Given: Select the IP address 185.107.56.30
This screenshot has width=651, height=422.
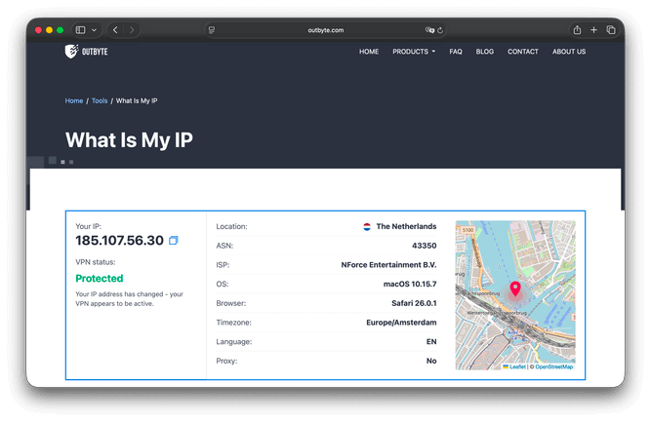Looking at the screenshot, I should 120,241.
